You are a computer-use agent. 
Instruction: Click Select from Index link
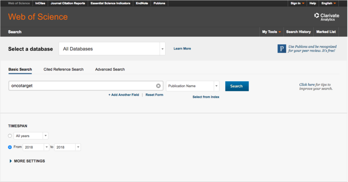point(206,97)
